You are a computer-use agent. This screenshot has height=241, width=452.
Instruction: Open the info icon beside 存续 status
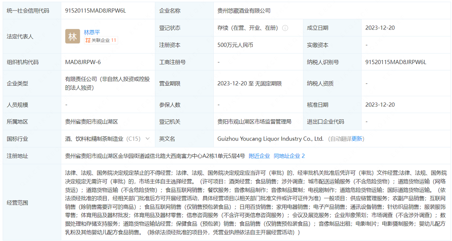point(285,28)
